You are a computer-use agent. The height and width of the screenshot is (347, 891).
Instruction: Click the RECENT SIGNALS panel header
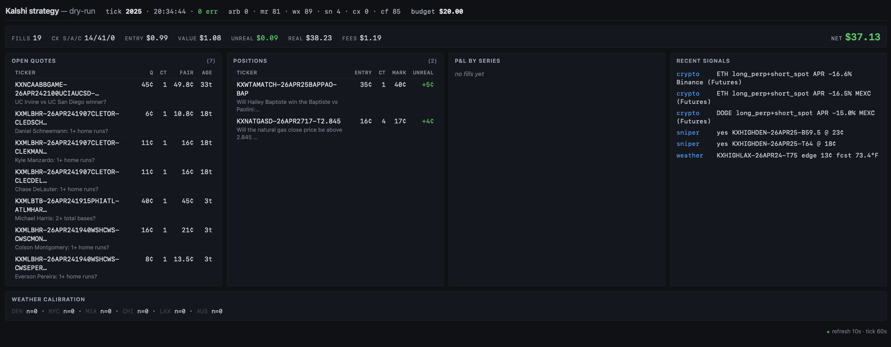pos(703,61)
